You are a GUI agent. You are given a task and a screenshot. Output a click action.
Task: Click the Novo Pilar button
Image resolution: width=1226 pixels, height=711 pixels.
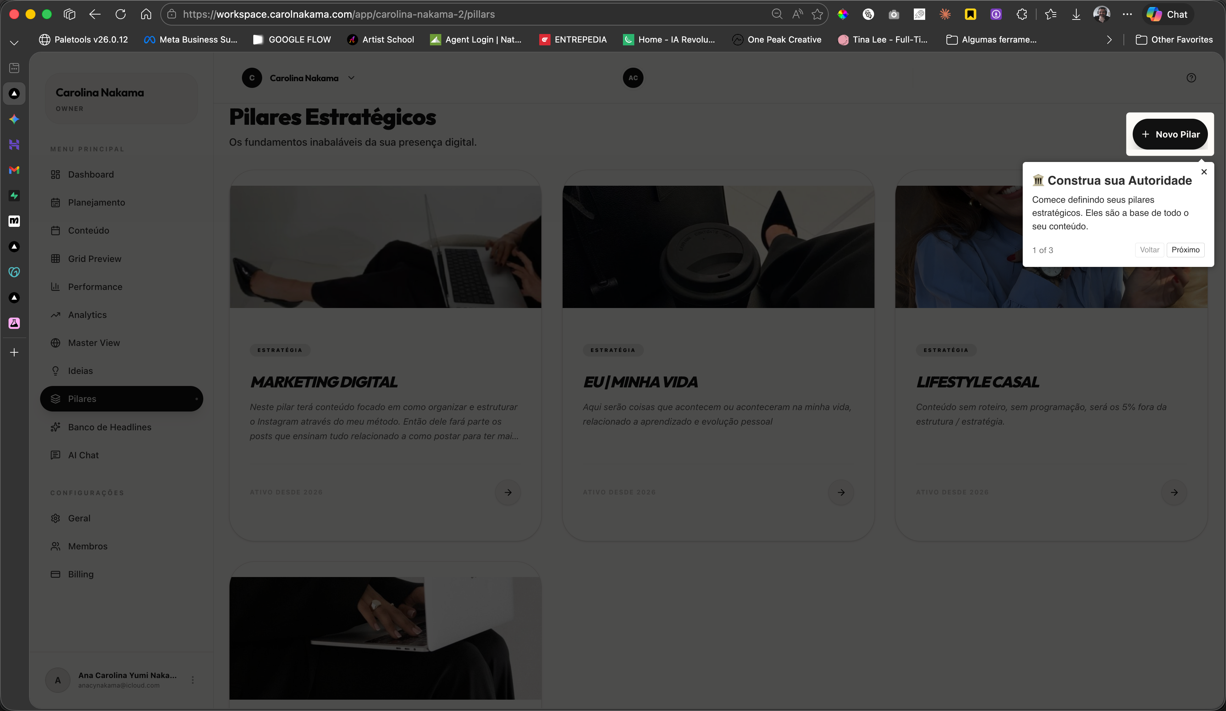(x=1170, y=134)
